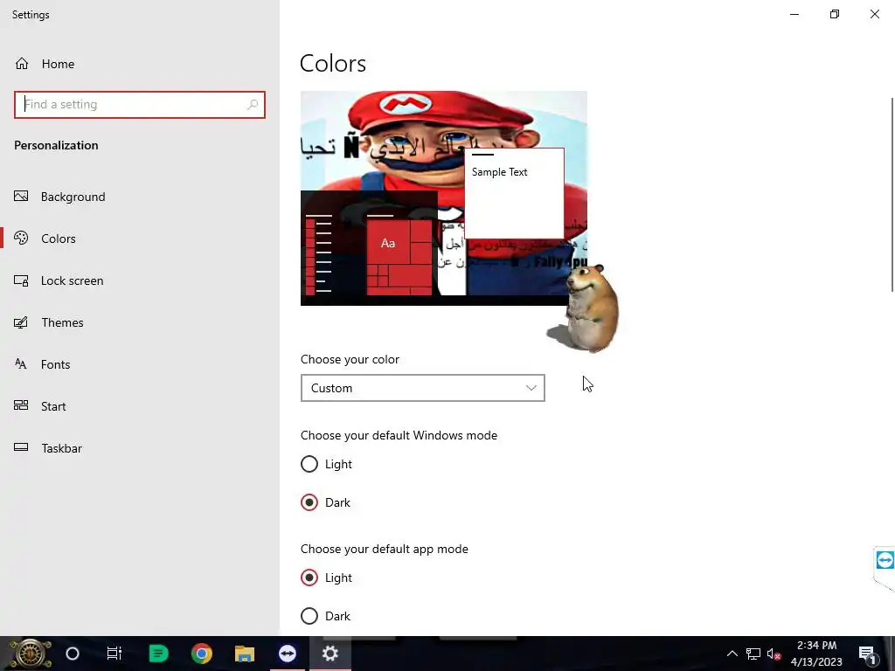The height and width of the screenshot is (671, 895).
Task: Restore down the Settings window
Action: pyautogui.click(x=835, y=14)
